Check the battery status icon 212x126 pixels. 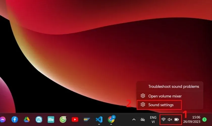(x=176, y=119)
